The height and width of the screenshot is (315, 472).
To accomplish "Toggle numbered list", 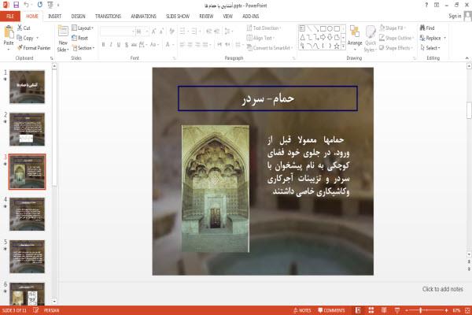I will pyautogui.click(x=195, y=31).
